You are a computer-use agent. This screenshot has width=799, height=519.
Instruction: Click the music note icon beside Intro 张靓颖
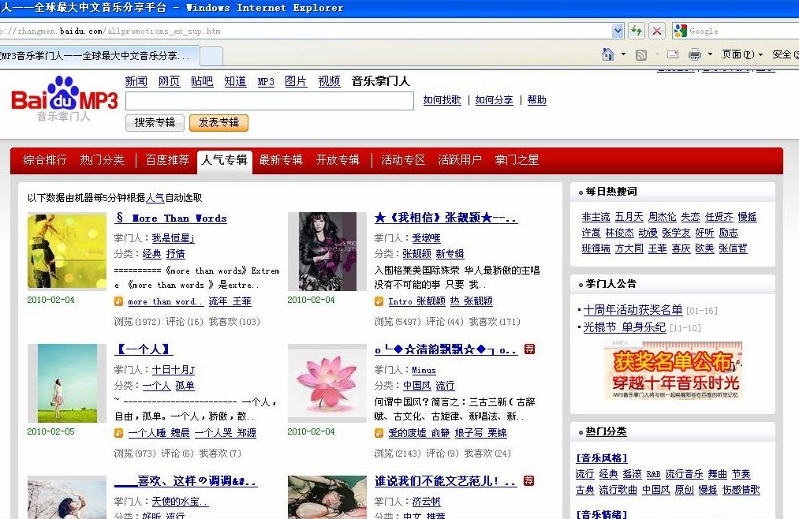[379, 301]
